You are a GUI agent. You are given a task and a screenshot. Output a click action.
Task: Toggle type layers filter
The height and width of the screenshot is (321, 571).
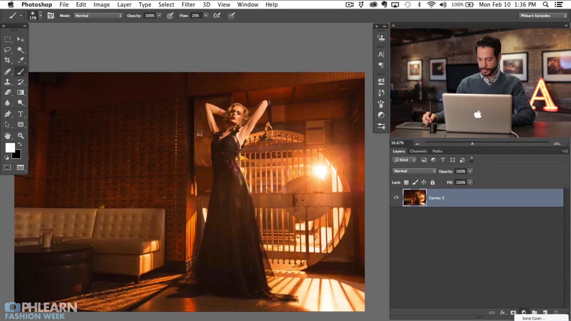443,160
